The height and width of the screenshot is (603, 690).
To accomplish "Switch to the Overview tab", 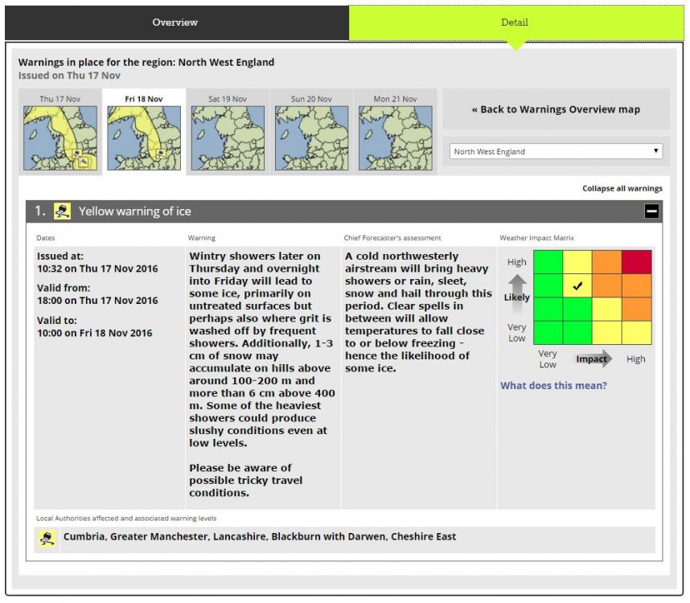I will click(175, 23).
